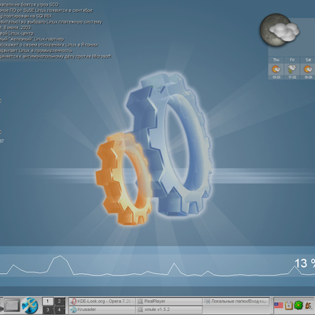Click the 13 % CPU usage readout
The width and height of the screenshot is (315, 315).
click(x=305, y=263)
